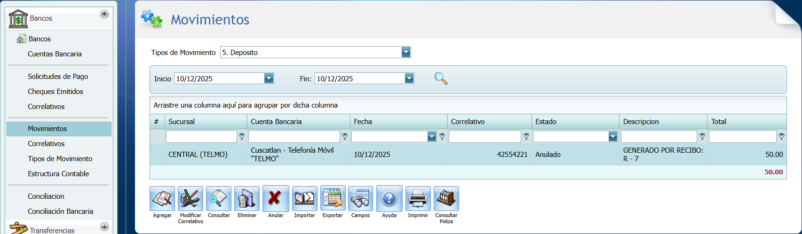Viewport: 802px width, 234px height.
Task: Expand the Estado column filter dropdown
Action: coord(612,137)
